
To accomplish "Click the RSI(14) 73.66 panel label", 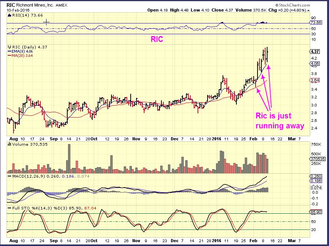I will [27, 15].
